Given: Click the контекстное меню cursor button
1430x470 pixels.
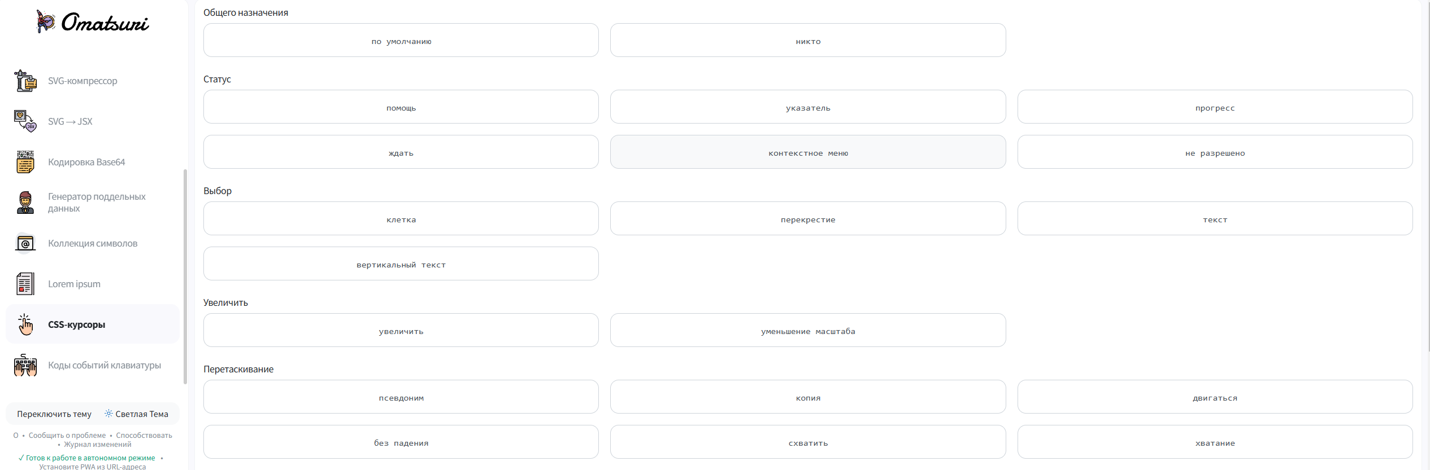Looking at the screenshot, I should click(x=808, y=152).
